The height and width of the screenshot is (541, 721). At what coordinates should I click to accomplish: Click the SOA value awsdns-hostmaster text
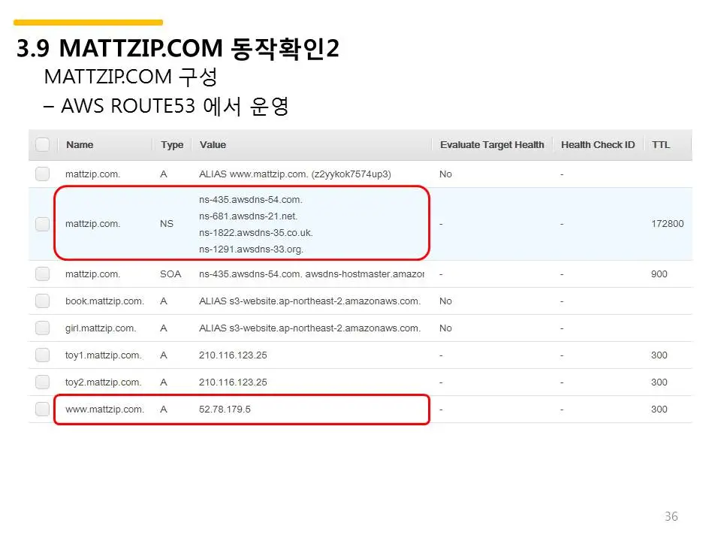coord(365,274)
